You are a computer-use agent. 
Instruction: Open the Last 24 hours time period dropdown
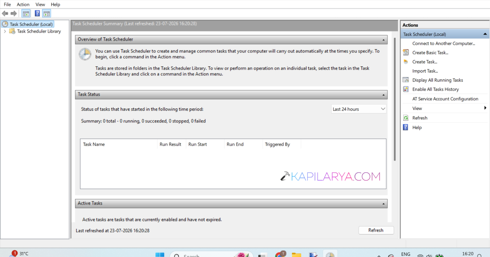point(359,109)
